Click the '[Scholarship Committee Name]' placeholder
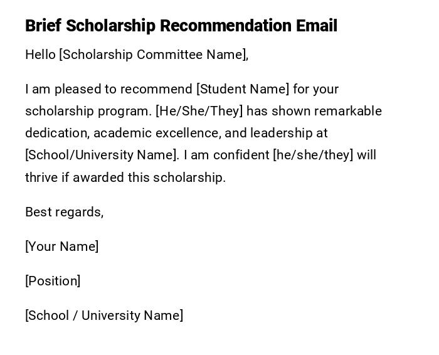Viewport: 439px width, 355px height. 153,55
